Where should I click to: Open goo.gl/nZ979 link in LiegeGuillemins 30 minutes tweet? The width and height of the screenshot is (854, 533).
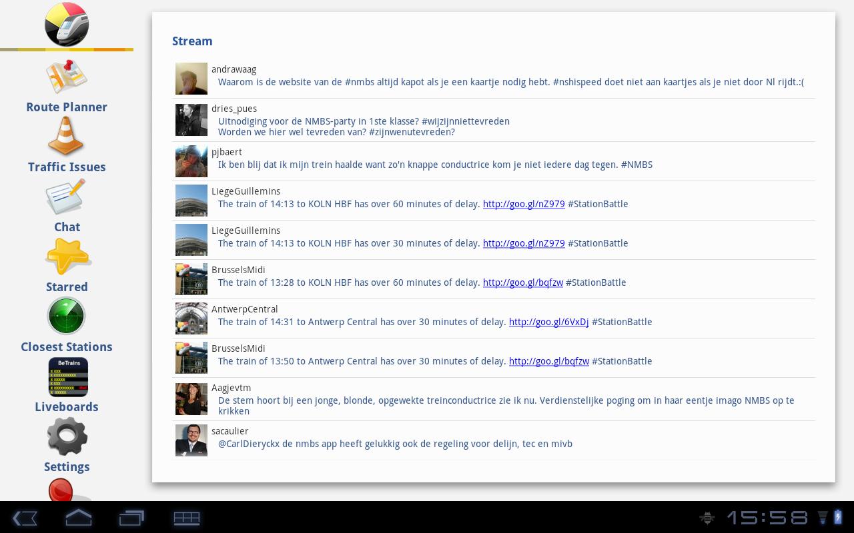click(x=524, y=243)
